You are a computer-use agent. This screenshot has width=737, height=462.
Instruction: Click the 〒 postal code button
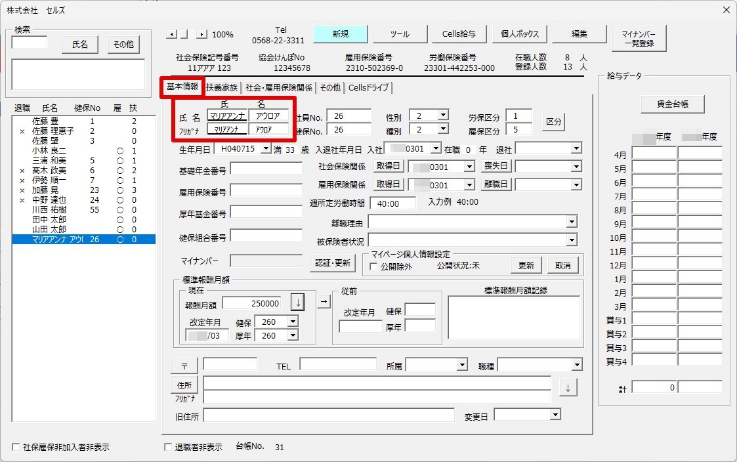click(184, 366)
